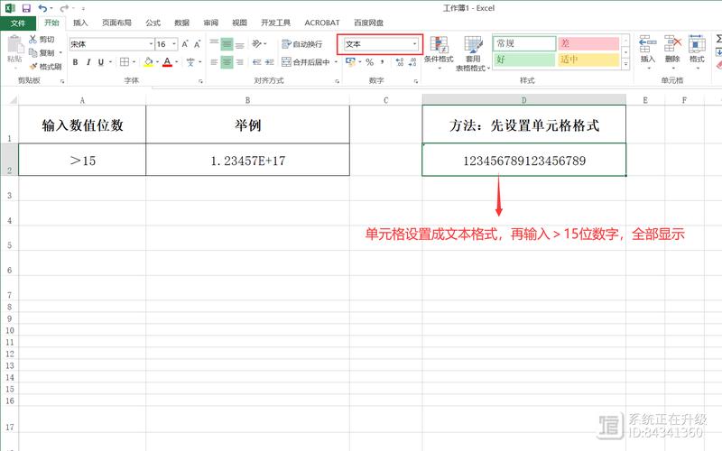This screenshot has height=451, width=722.
Task: Click the Insert cells icon
Action: pyautogui.click(x=647, y=44)
